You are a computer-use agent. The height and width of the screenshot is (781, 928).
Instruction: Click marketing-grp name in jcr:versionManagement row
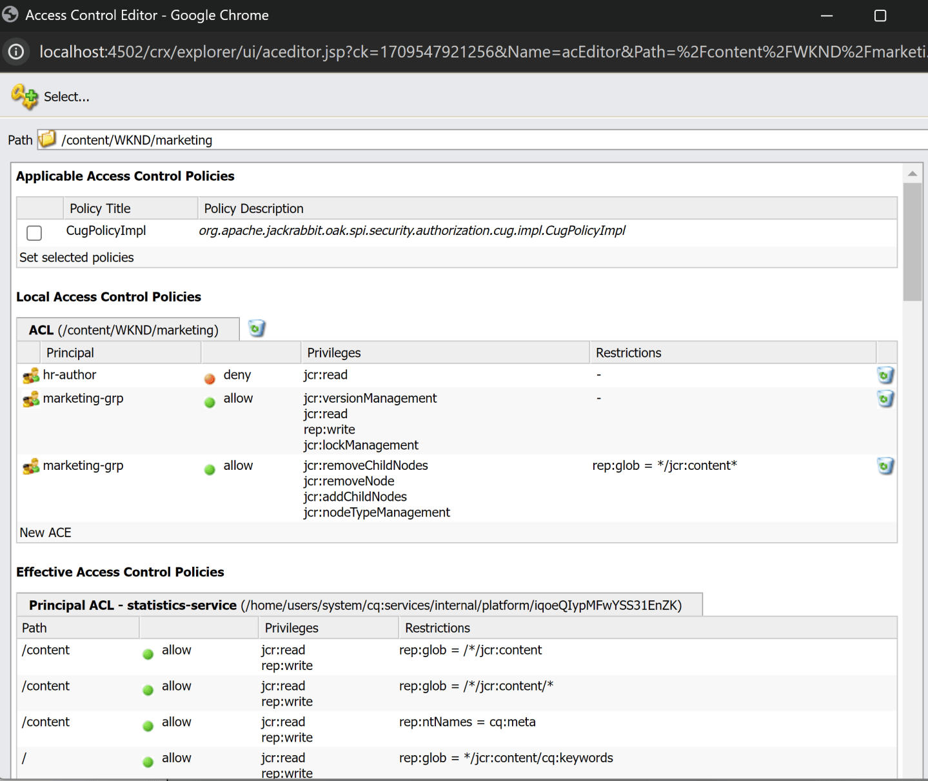83,398
